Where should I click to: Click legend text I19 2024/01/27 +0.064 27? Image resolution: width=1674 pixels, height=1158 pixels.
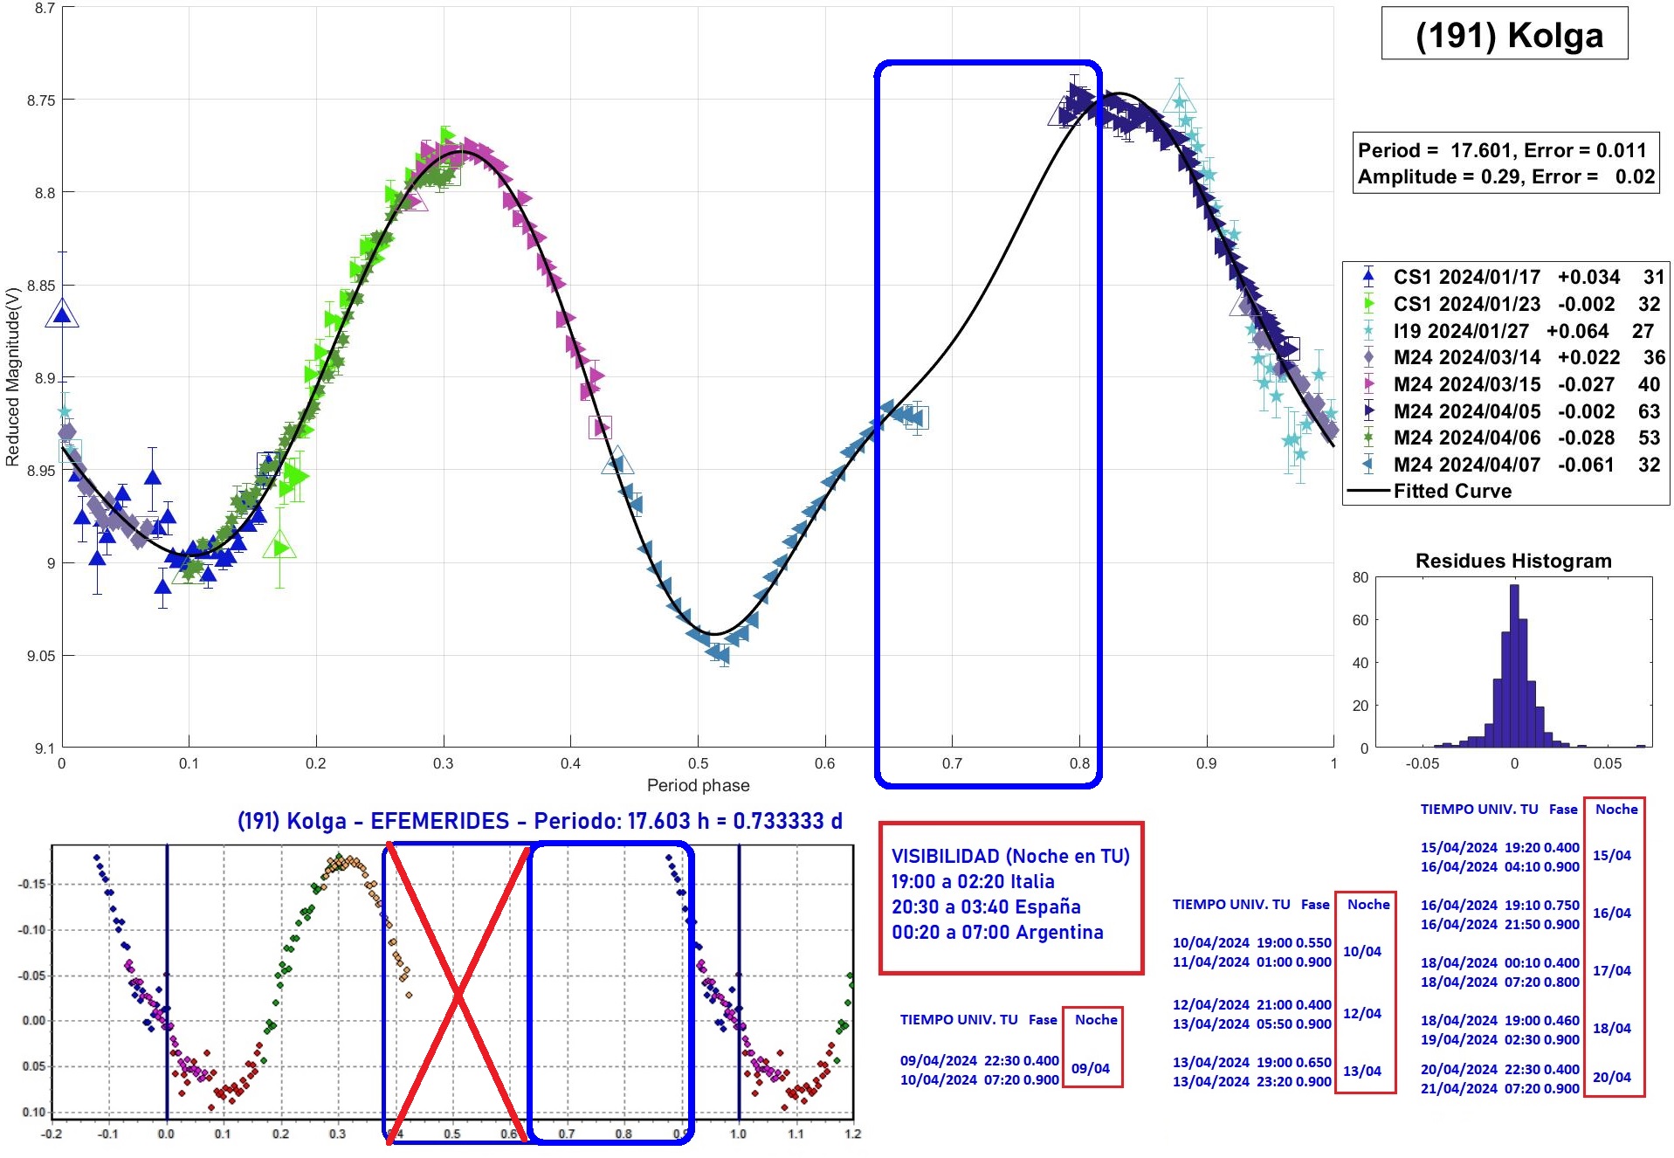point(1523,331)
